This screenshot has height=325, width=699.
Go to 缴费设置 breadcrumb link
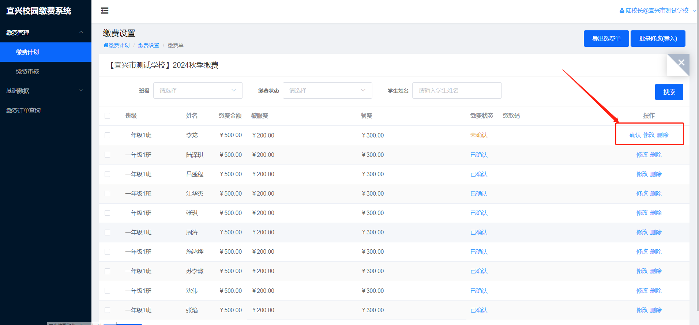coord(149,45)
